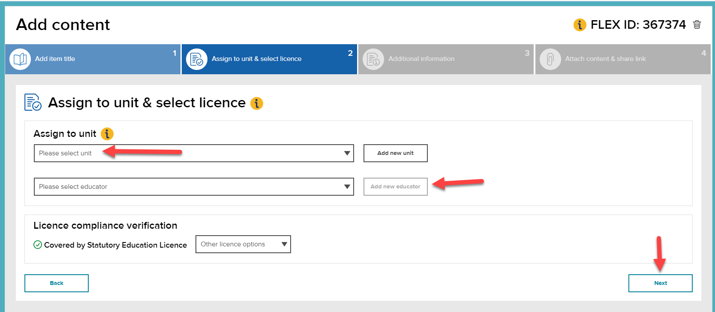This screenshot has width=715, height=312.
Task: Click the document check icon in step 2 tab
Action: 197,59
